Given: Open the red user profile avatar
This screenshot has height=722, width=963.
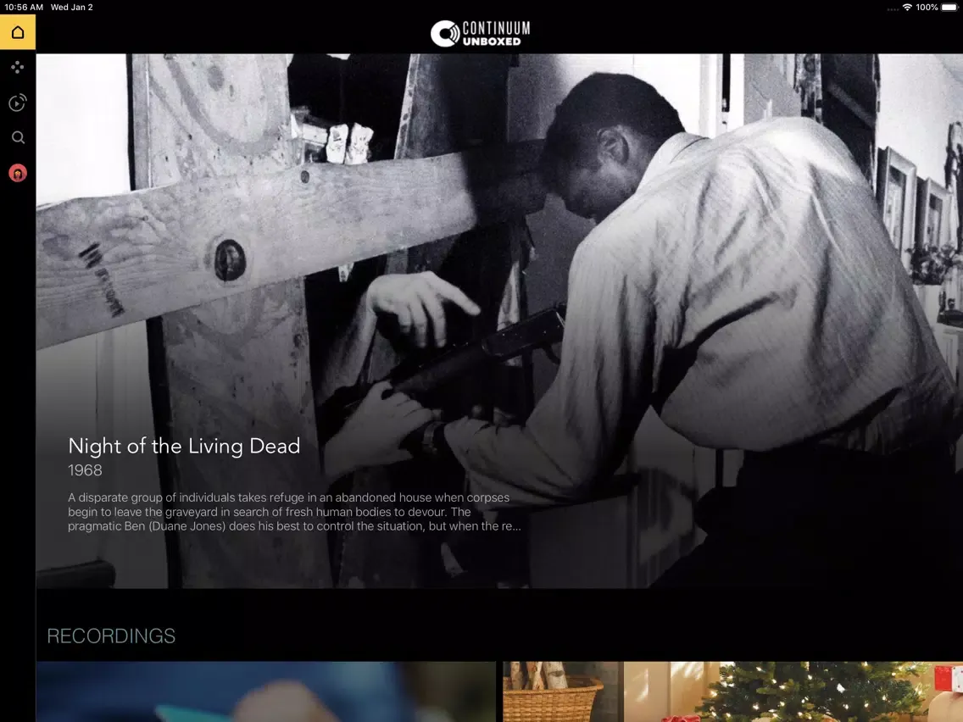Looking at the screenshot, I should [18, 173].
